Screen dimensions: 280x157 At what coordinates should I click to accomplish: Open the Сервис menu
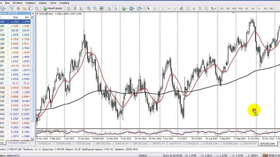pyautogui.click(x=43, y=3)
